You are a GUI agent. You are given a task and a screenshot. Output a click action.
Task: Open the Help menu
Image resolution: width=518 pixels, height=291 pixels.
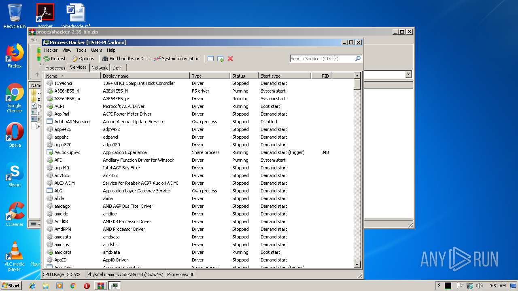111,50
